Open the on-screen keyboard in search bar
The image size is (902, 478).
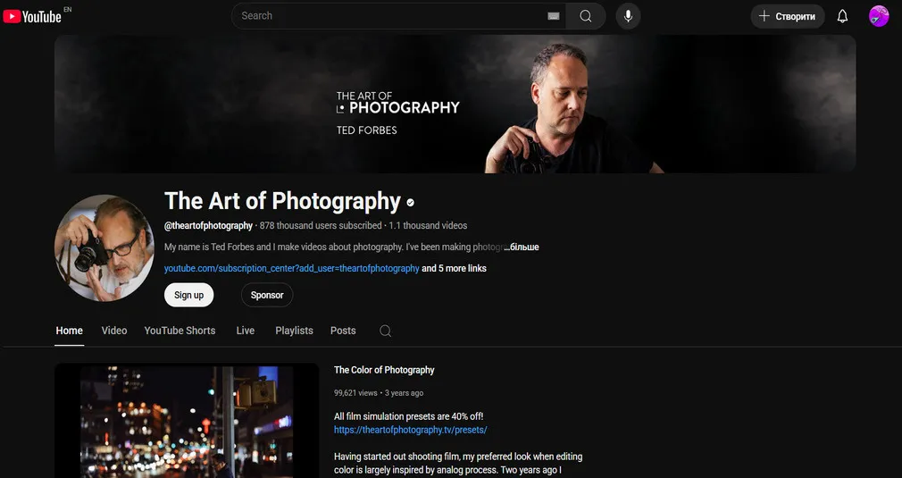pos(553,16)
